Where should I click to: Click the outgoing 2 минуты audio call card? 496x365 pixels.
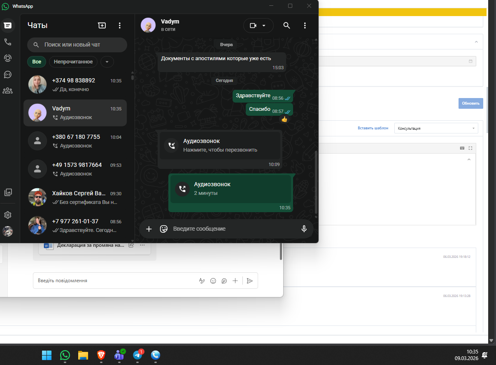231,189
